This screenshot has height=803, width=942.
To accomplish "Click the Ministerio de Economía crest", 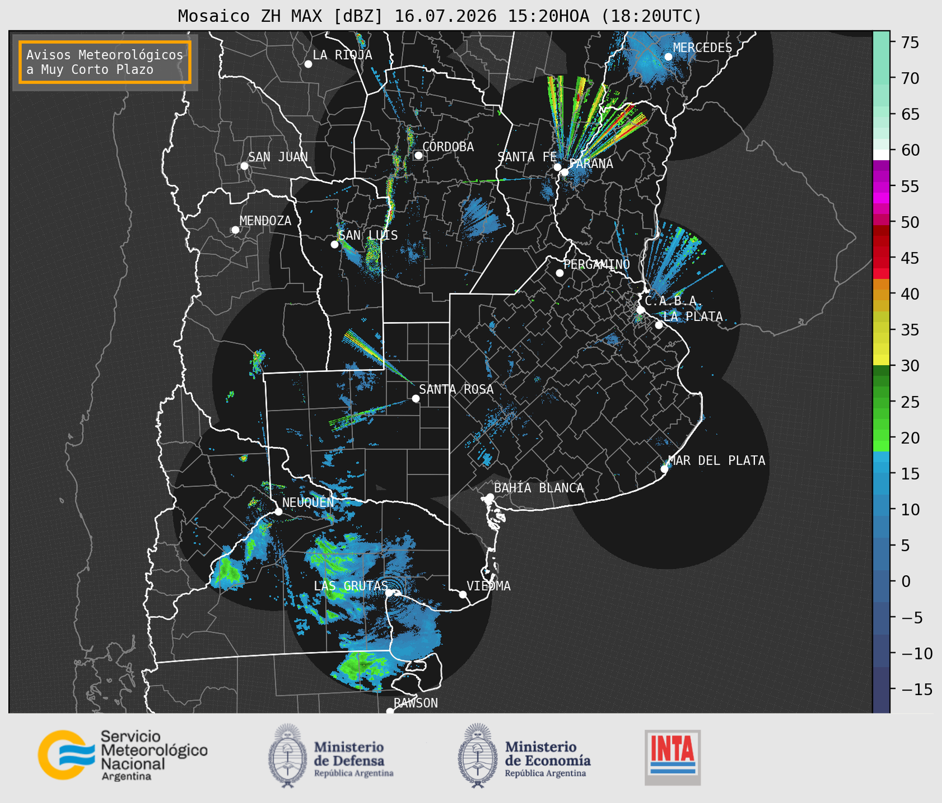I will [x=477, y=756].
